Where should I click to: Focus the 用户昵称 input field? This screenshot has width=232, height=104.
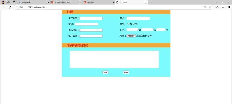[91, 18]
